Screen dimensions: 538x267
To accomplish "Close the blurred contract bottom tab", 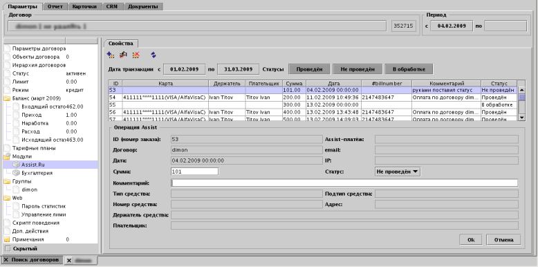I will coord(69,261).
